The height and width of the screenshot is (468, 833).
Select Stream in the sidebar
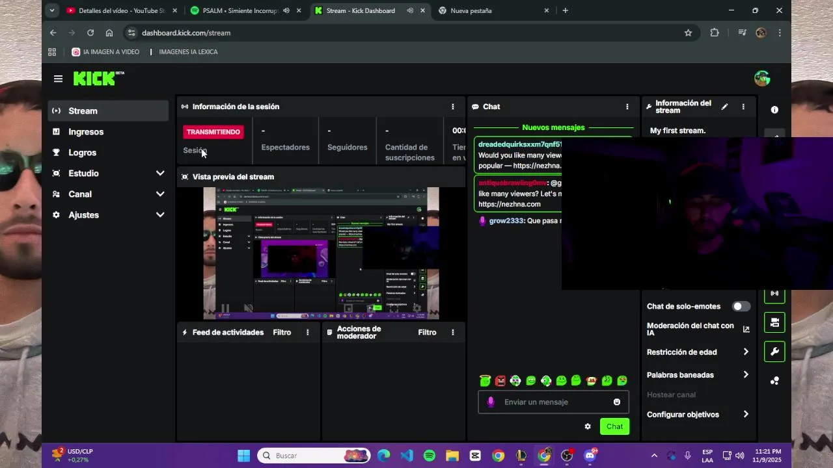point(109,111)
